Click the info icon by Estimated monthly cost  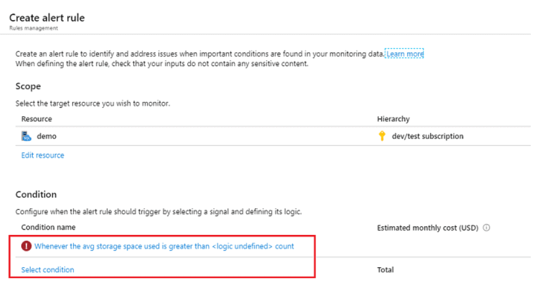(x=487, y=228)
